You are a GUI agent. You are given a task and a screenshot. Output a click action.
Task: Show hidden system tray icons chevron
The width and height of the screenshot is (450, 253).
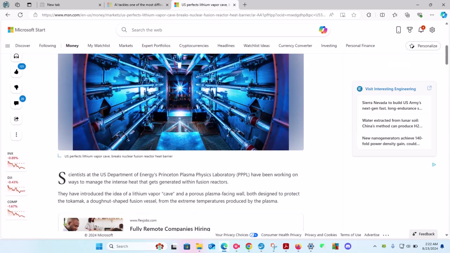pyautogui.click(x=375, y=246)
